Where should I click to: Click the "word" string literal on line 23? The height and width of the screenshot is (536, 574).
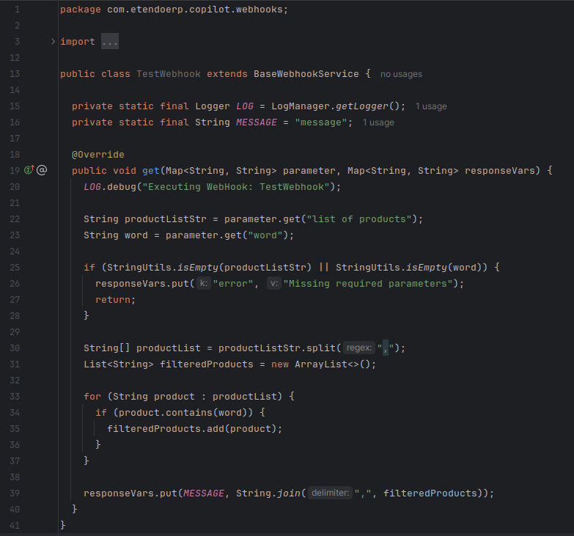click(x=265, y=235)
